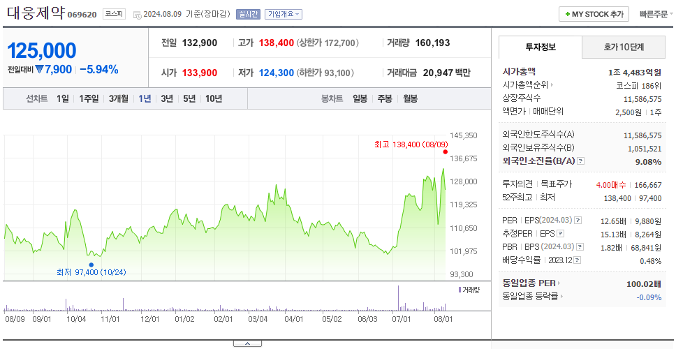
Task: Click the current price 125,000
Action: tap(42, 51)
